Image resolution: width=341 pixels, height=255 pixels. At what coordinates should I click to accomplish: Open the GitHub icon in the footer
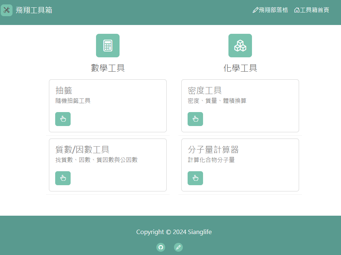(161, 247)
